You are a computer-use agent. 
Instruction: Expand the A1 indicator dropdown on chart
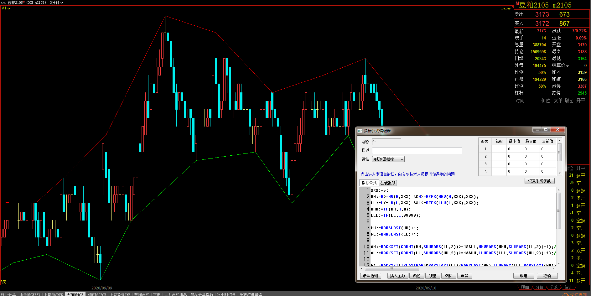click(6, 8)
